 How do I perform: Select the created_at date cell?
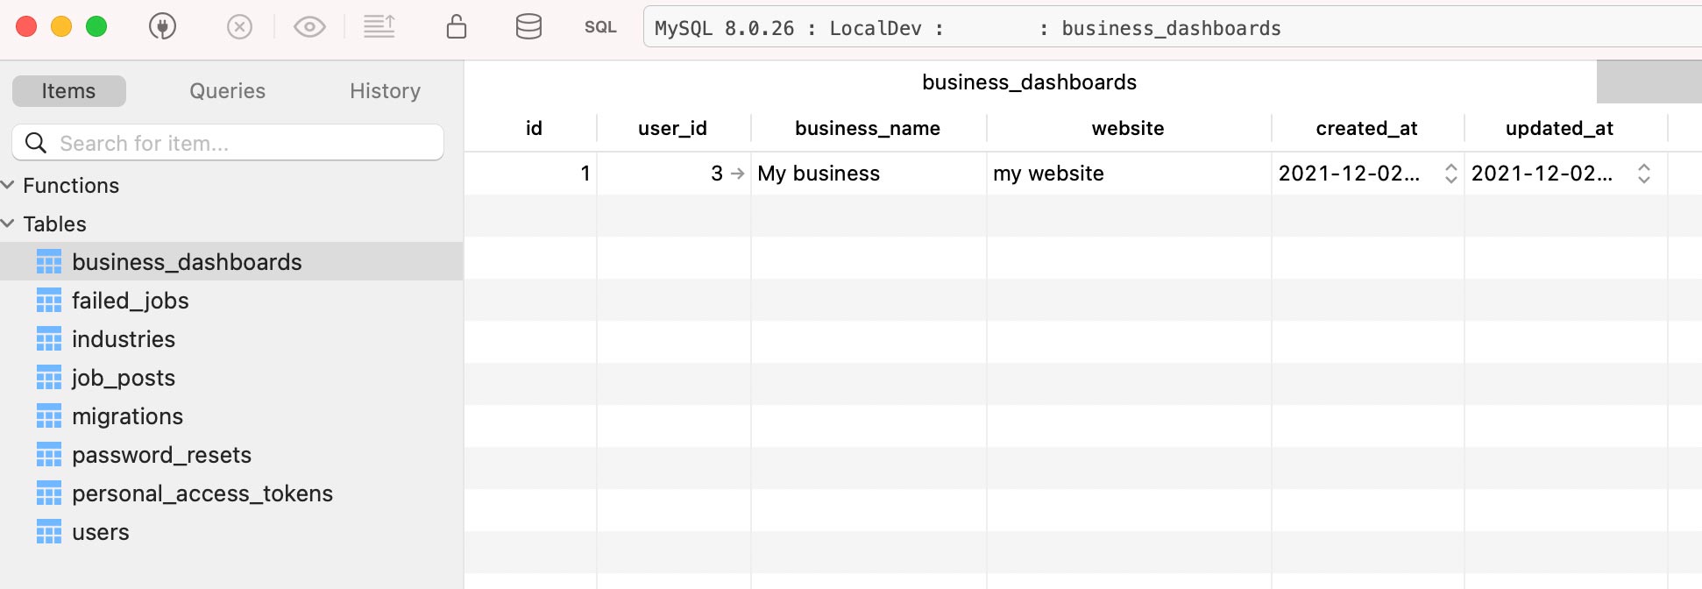click(x=1367, y=173)
